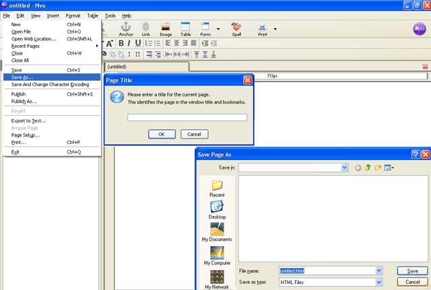
Task: Open My Computer in Save dialog
Action: point(217,256)
